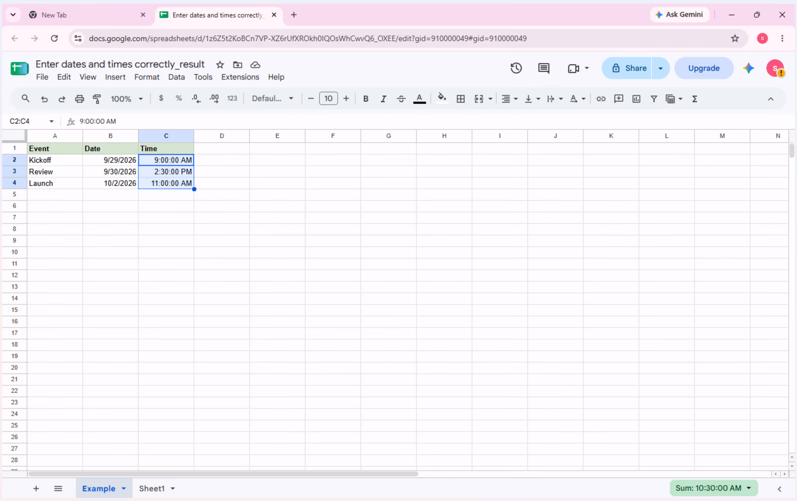Open the zoom 100% dropdown
797x501 pixels.
pos(127,99)
